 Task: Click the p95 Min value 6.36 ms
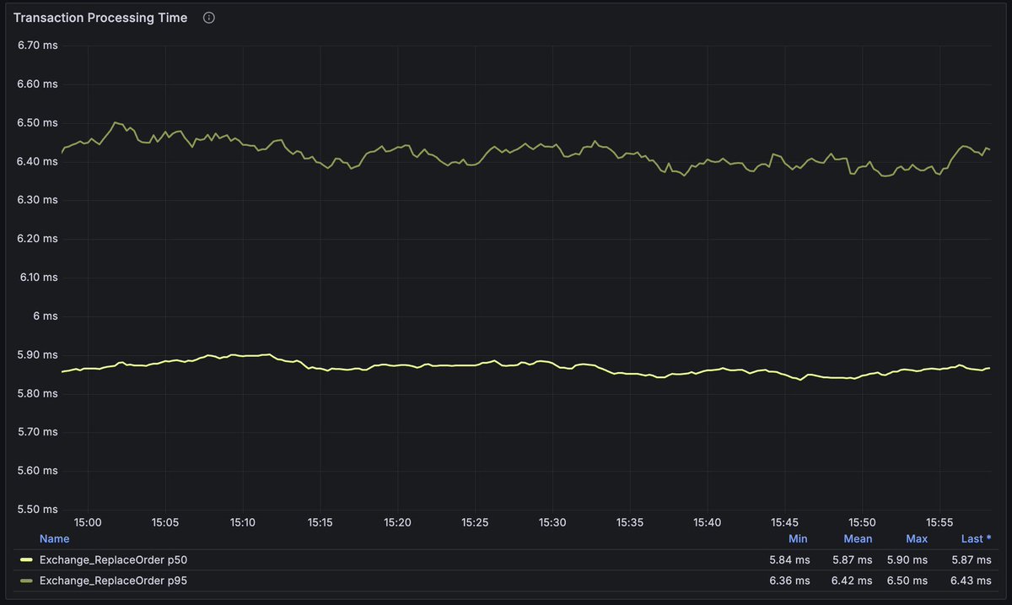789,581
